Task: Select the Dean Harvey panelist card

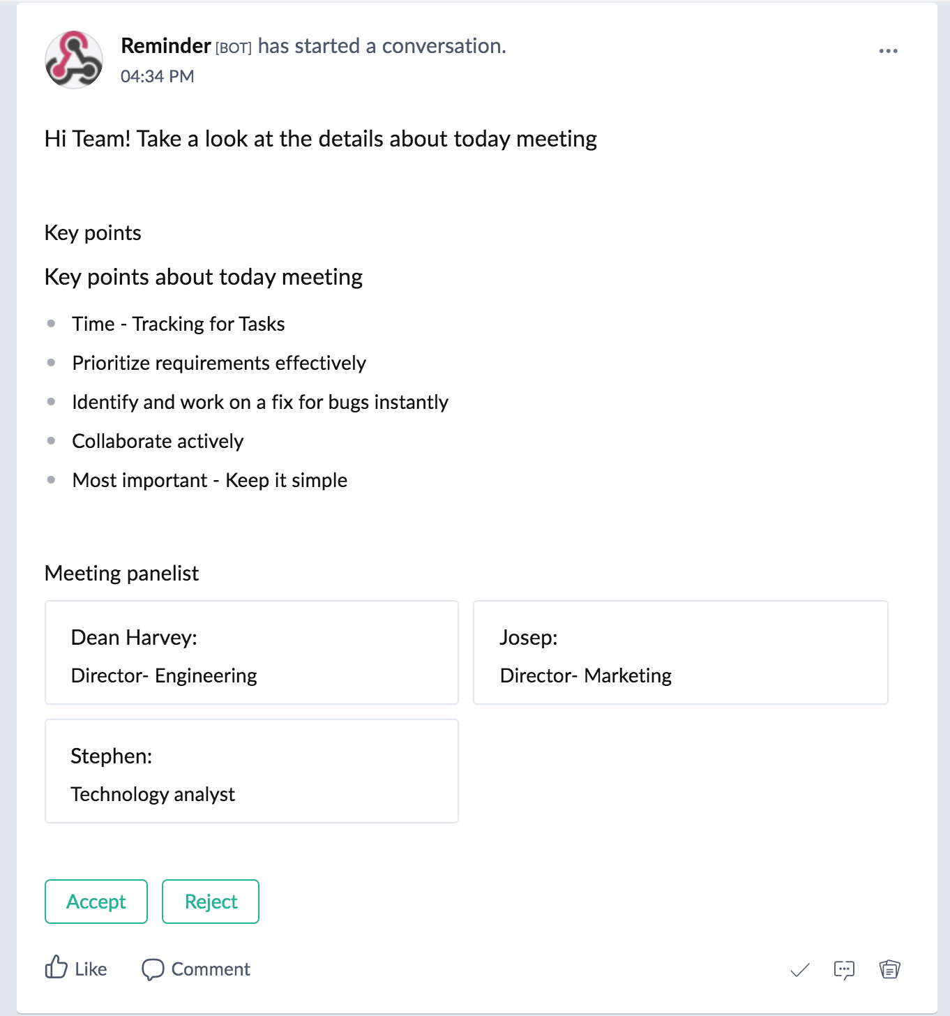Action: pos(251,652)
